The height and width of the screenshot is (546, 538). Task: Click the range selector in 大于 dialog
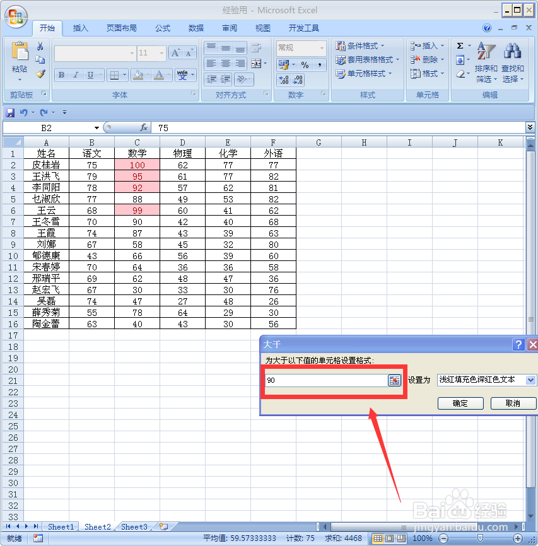point(394,380)
